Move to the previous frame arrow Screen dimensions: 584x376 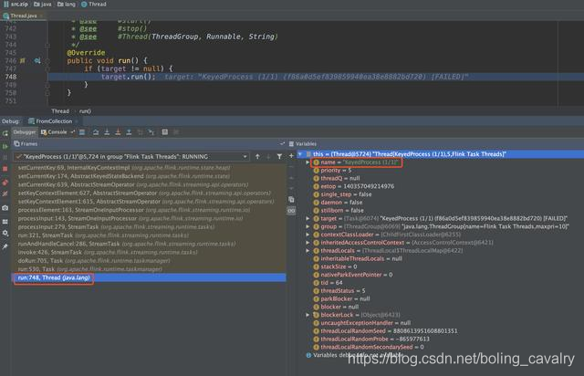click(257, 156)
